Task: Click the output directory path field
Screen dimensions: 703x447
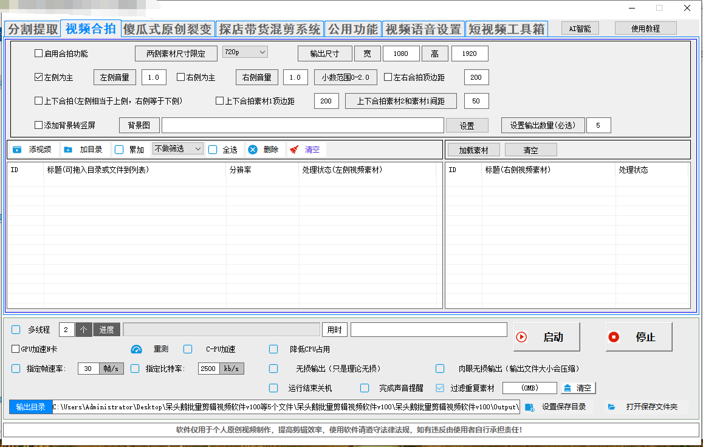Action: [x=286, y=407]
